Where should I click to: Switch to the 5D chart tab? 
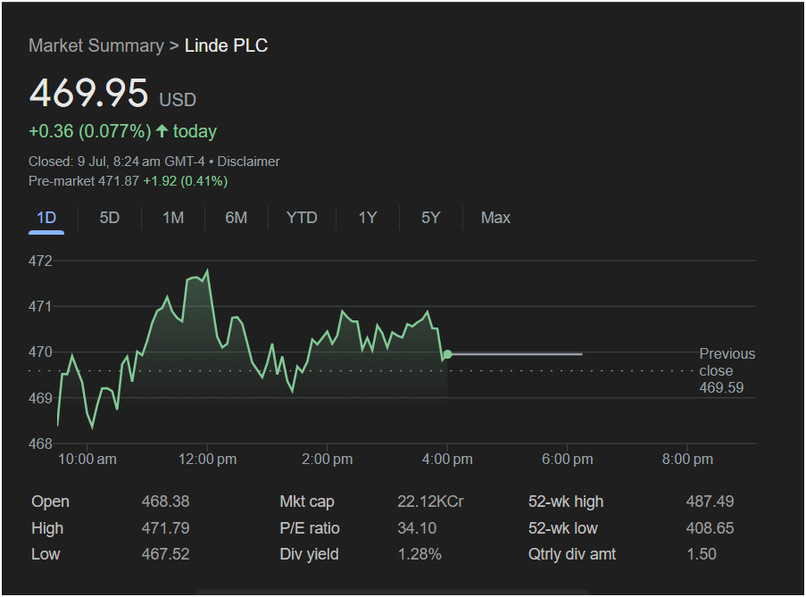tap(110, 218)
